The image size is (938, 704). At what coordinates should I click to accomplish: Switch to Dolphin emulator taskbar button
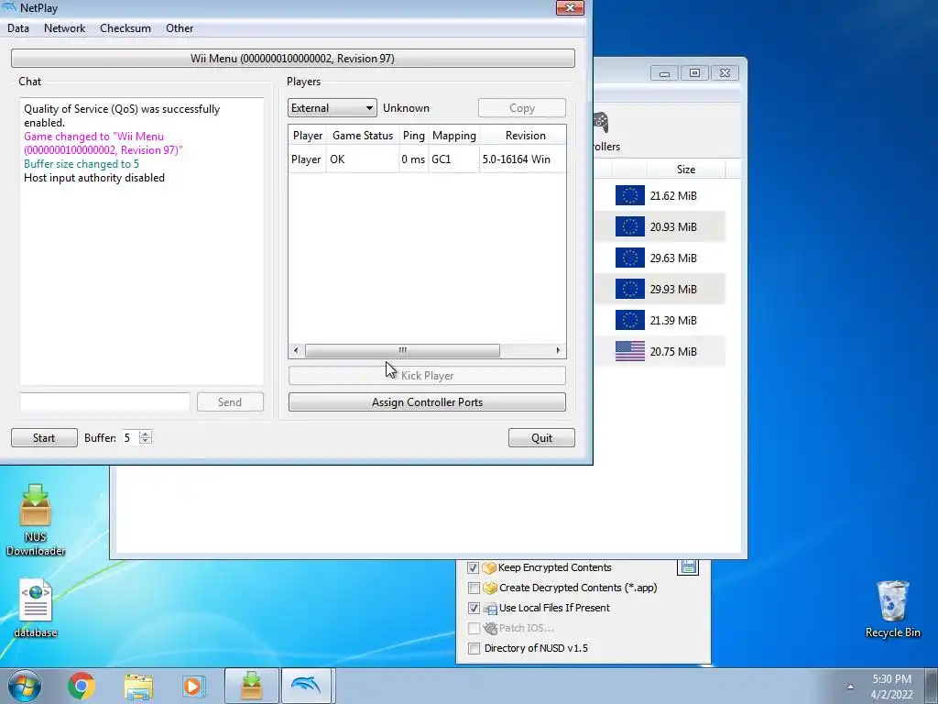coord(306,686)
